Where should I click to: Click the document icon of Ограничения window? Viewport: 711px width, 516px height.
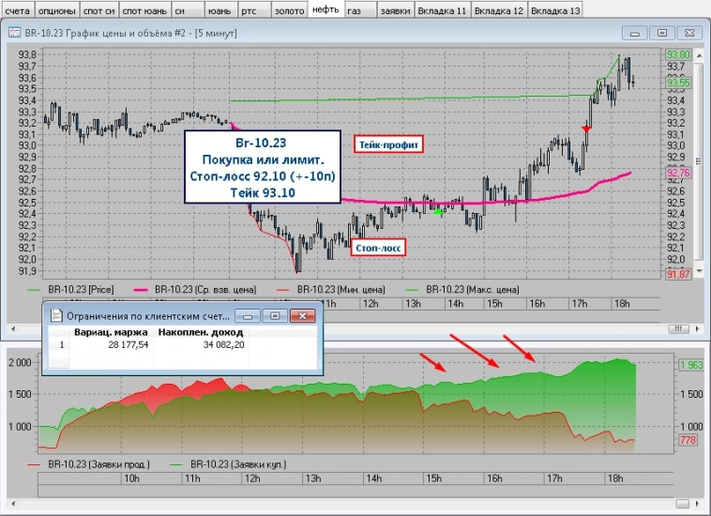click(x=55, y=315)
